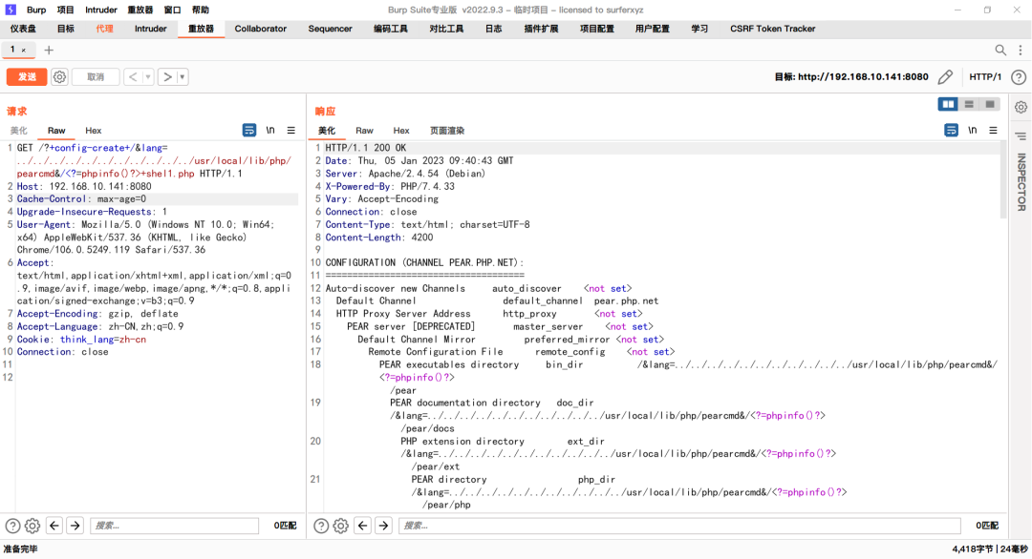This screenshot has width=1032, height=559.
Task: Open response search settings gear
Action: [340, 526]
